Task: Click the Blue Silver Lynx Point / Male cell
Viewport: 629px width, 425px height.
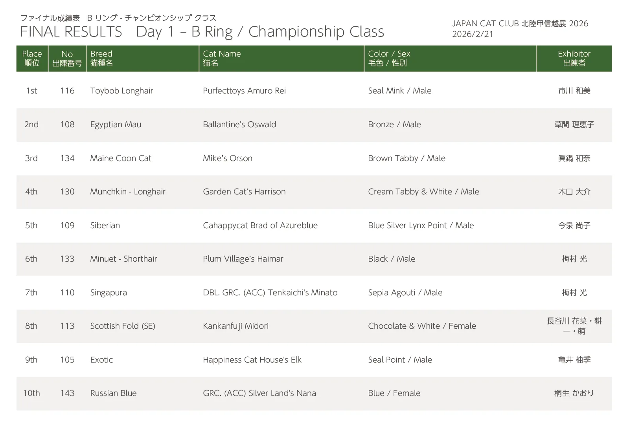Action: (x=421, y=225)
